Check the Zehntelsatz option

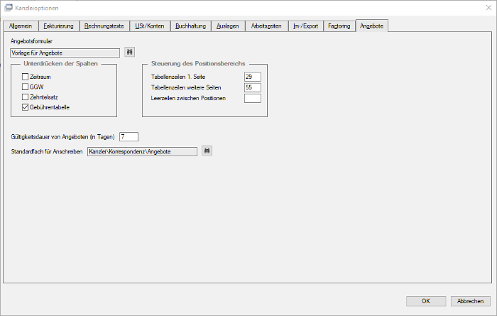(26, 97)
